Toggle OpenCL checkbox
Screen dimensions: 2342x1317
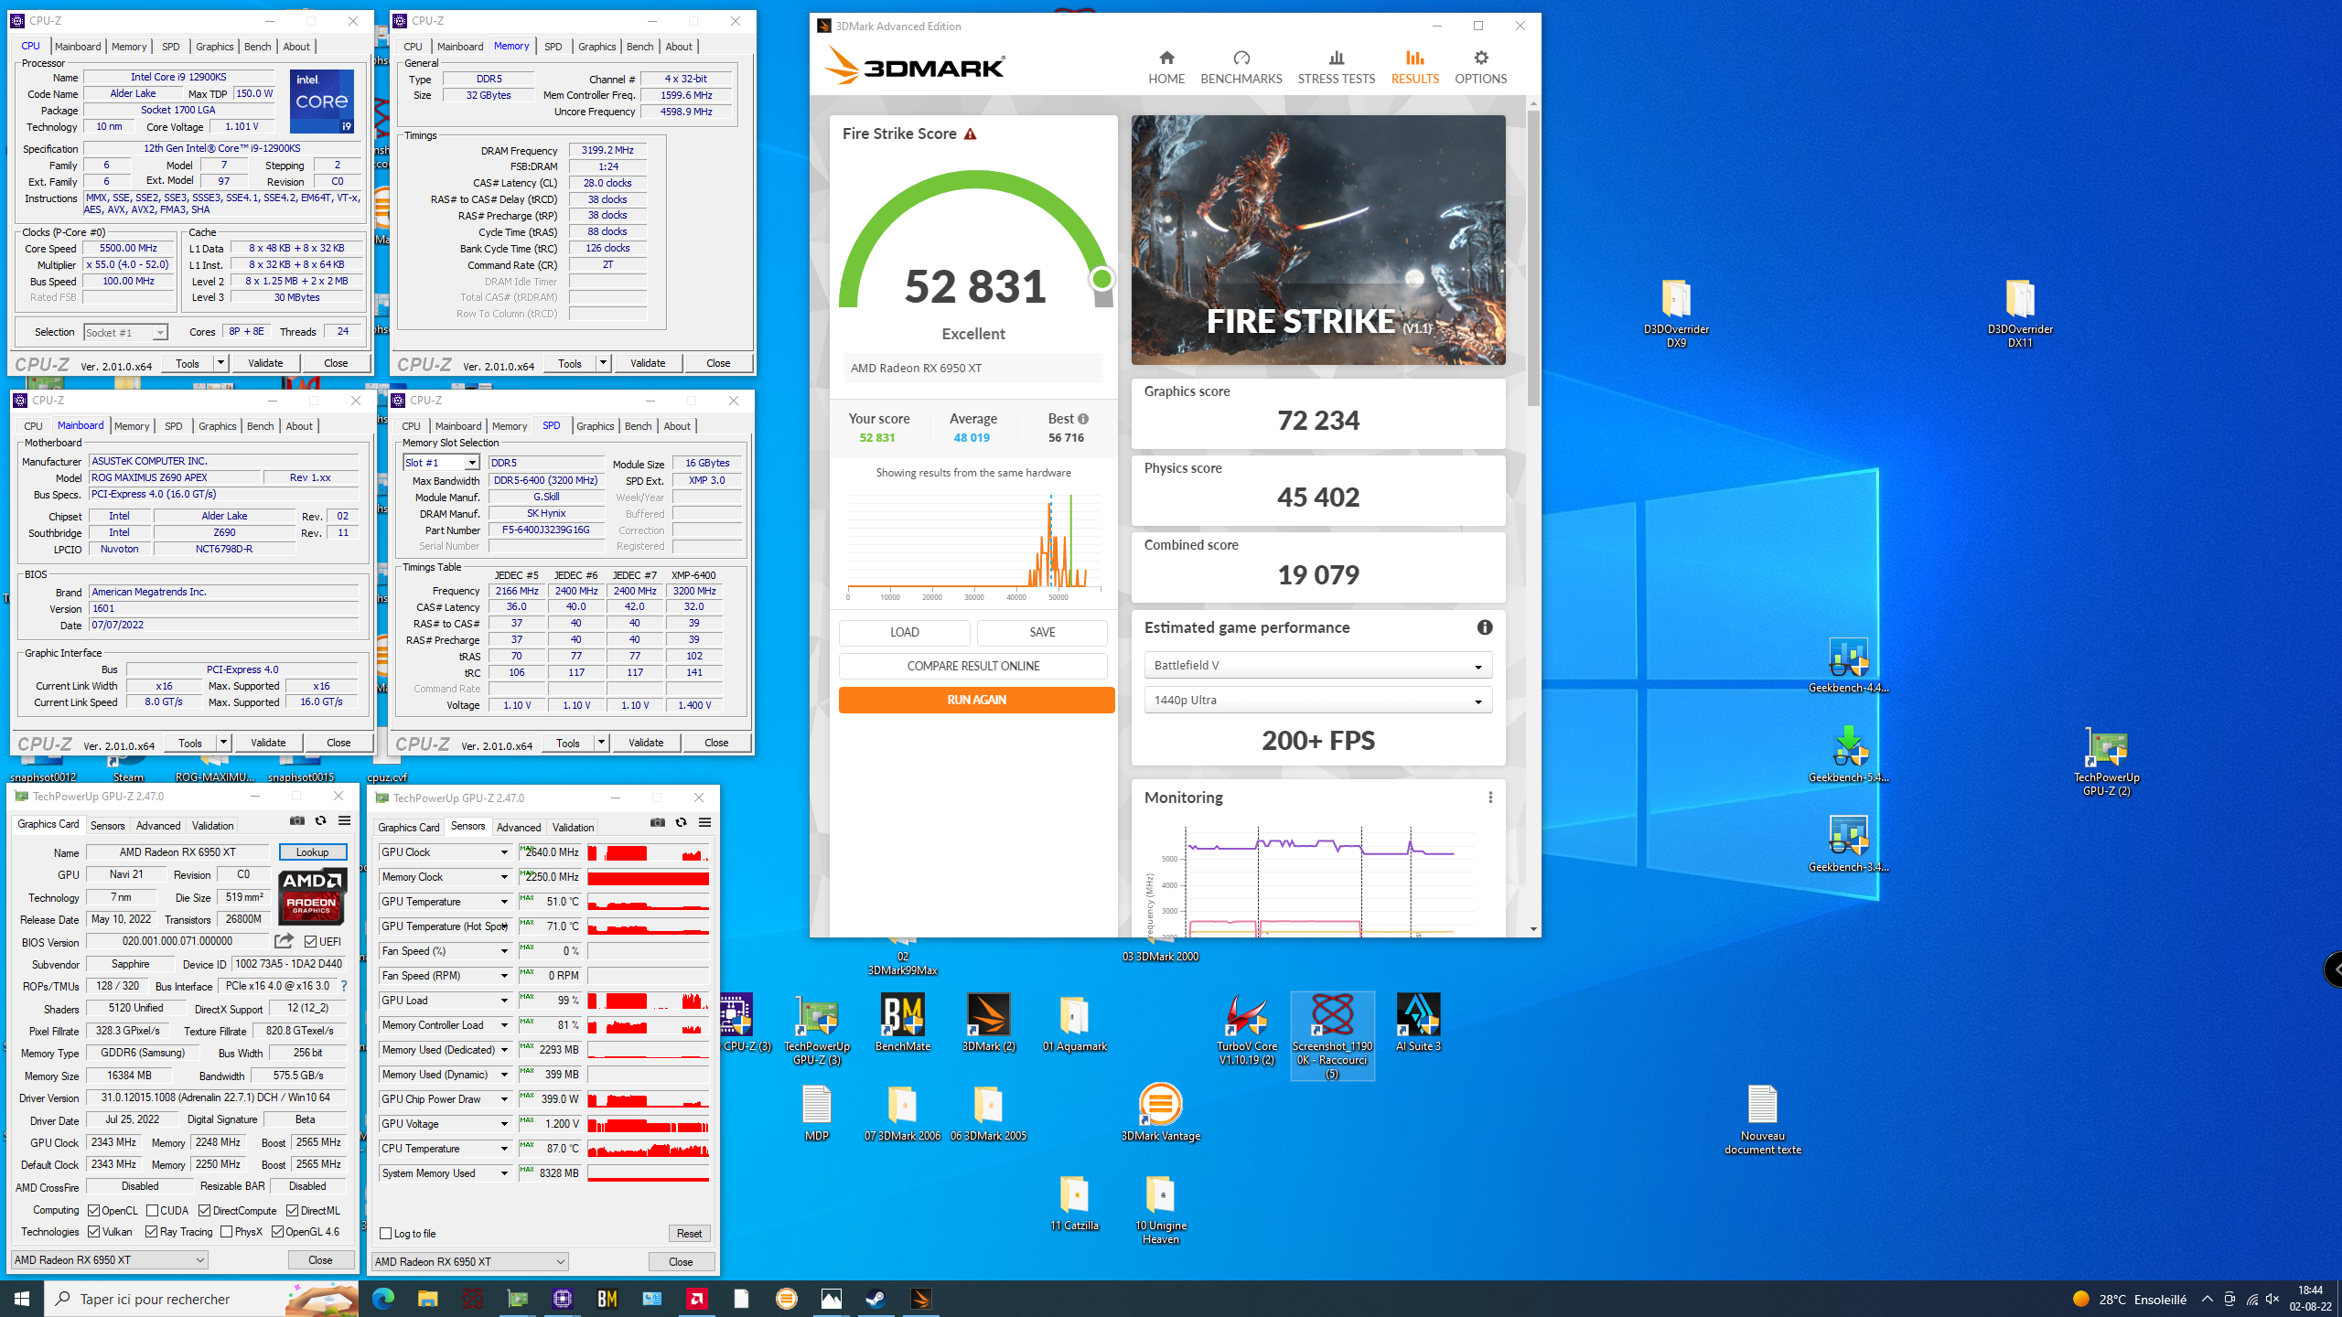click(x=93, y=1210)
